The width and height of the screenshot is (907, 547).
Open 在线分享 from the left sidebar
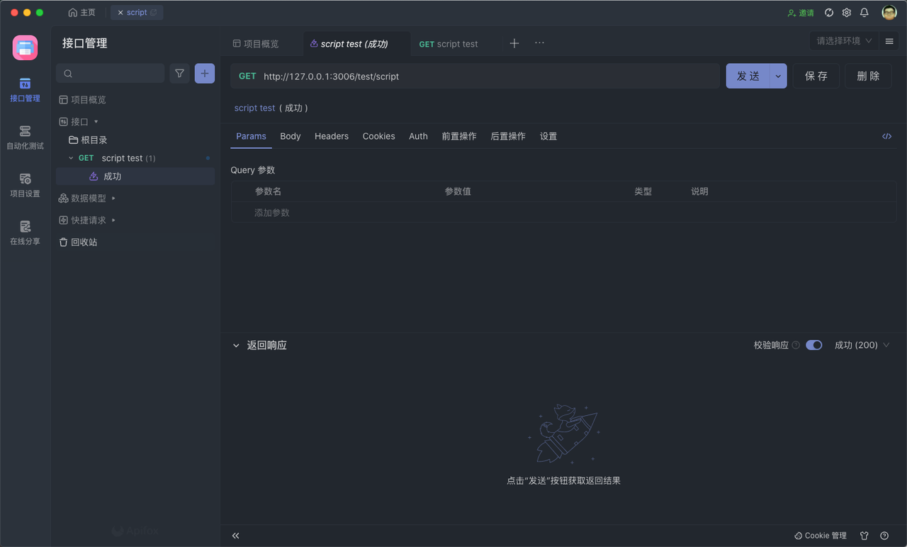tap(25, 232)
